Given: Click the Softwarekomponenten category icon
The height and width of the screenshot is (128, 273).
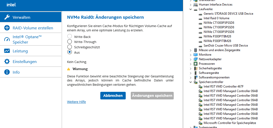Looking at the screenshot, I should coord(196,77).
